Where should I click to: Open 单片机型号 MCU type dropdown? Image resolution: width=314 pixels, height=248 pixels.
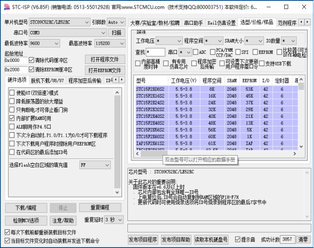(x=59, y=22)
